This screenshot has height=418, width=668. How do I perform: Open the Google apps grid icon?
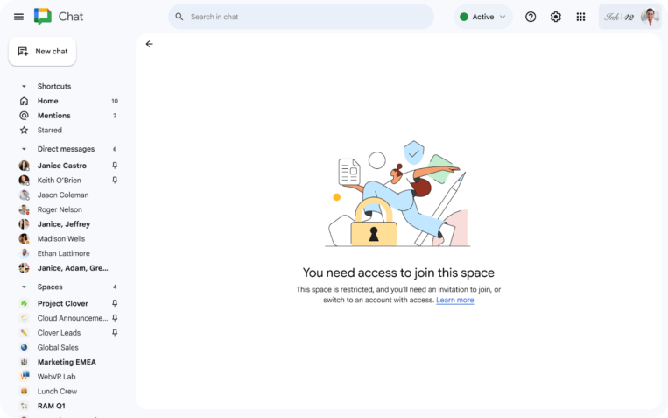pyautogui.click(x=580, y=17)
